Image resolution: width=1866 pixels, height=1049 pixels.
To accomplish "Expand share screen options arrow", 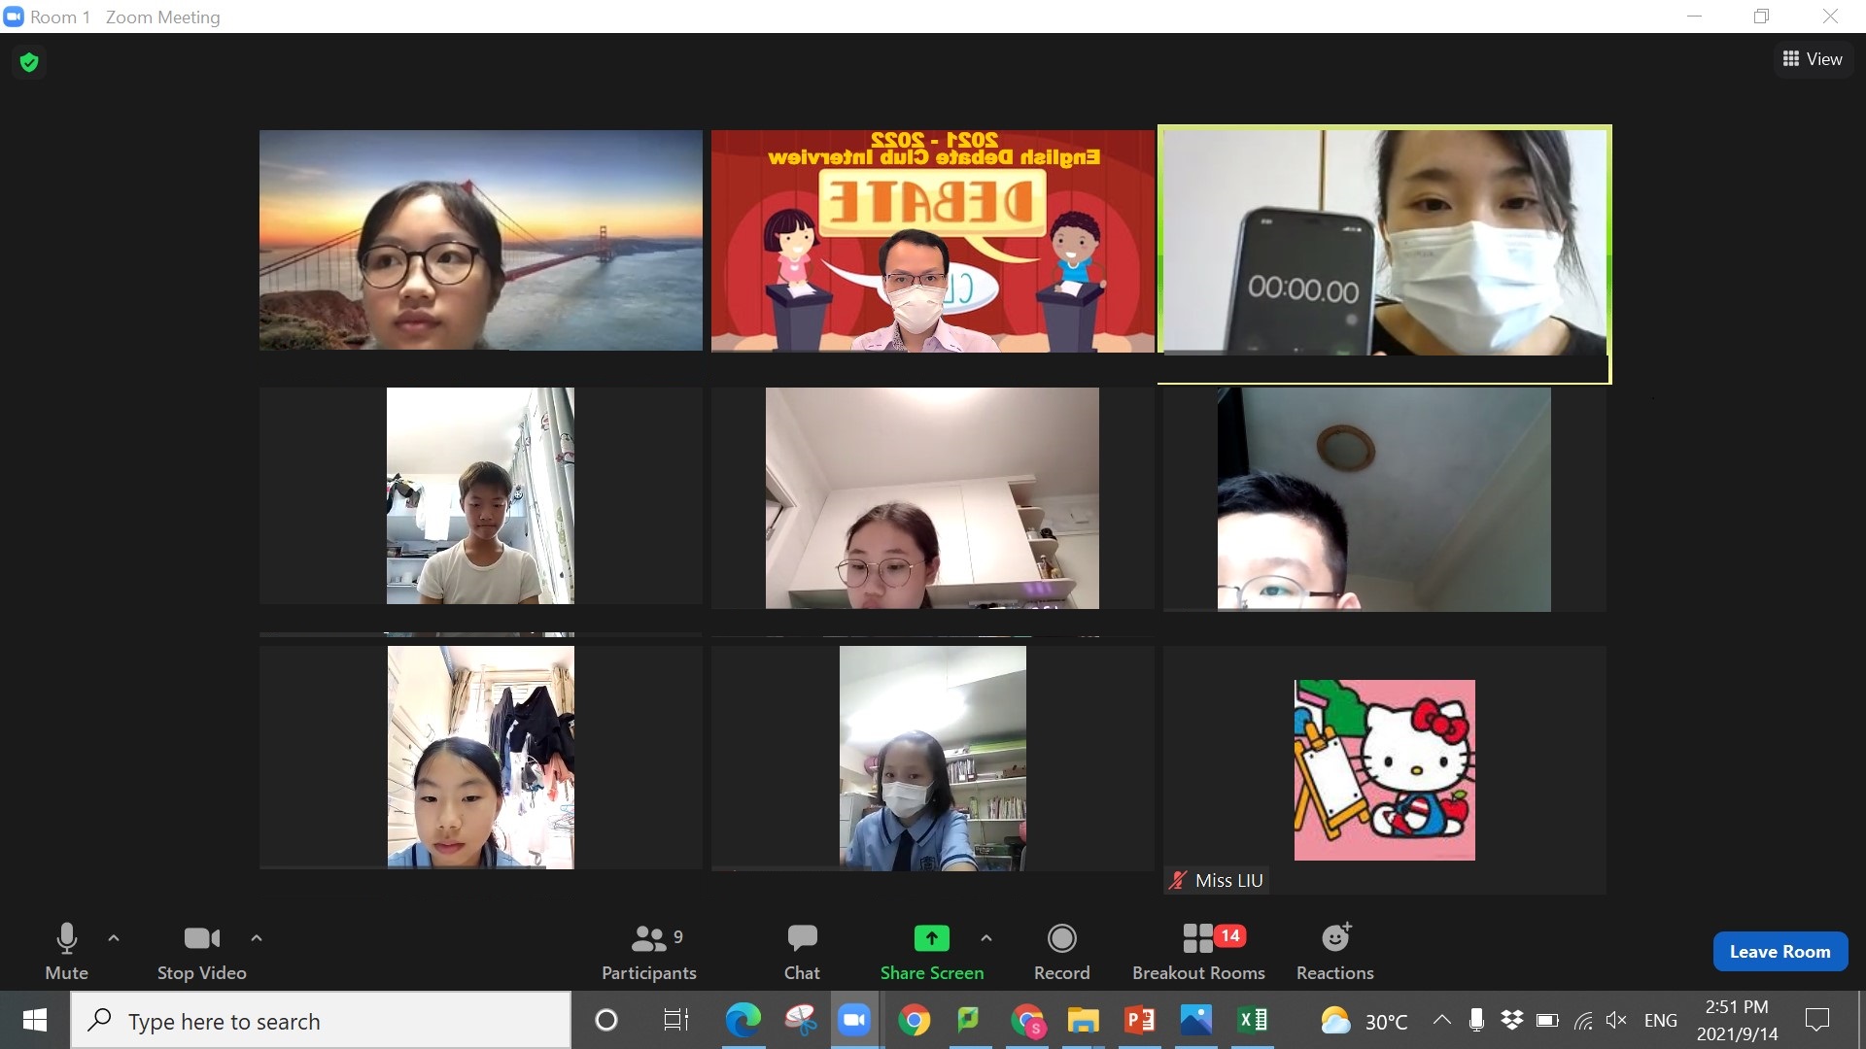I will pyautogui.click(x=986, y=938).
